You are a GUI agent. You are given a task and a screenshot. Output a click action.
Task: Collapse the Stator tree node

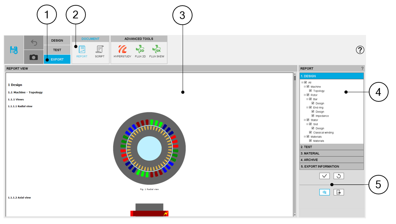point(305,120)
